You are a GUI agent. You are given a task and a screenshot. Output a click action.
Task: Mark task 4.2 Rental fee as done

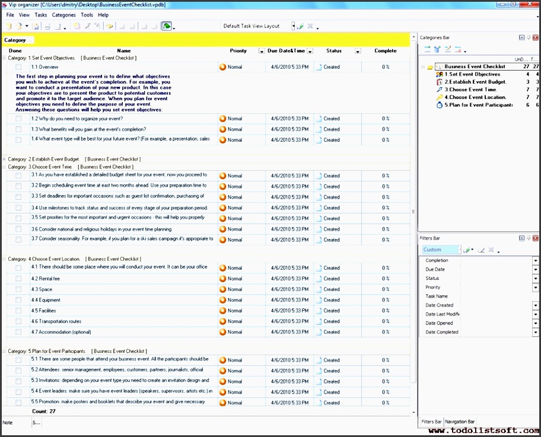(18, 279)
